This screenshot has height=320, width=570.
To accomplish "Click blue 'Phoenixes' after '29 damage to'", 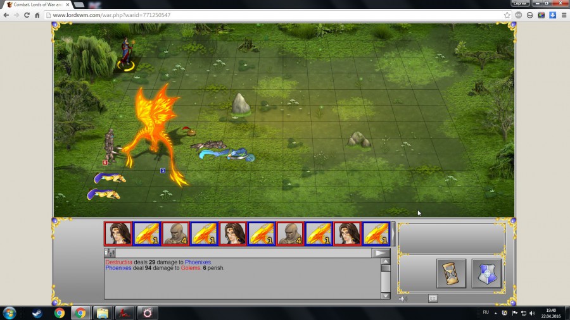I will [x=198, y=262].
